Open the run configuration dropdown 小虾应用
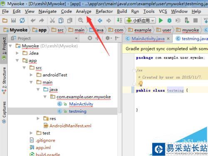 click(x=140, y=21)
